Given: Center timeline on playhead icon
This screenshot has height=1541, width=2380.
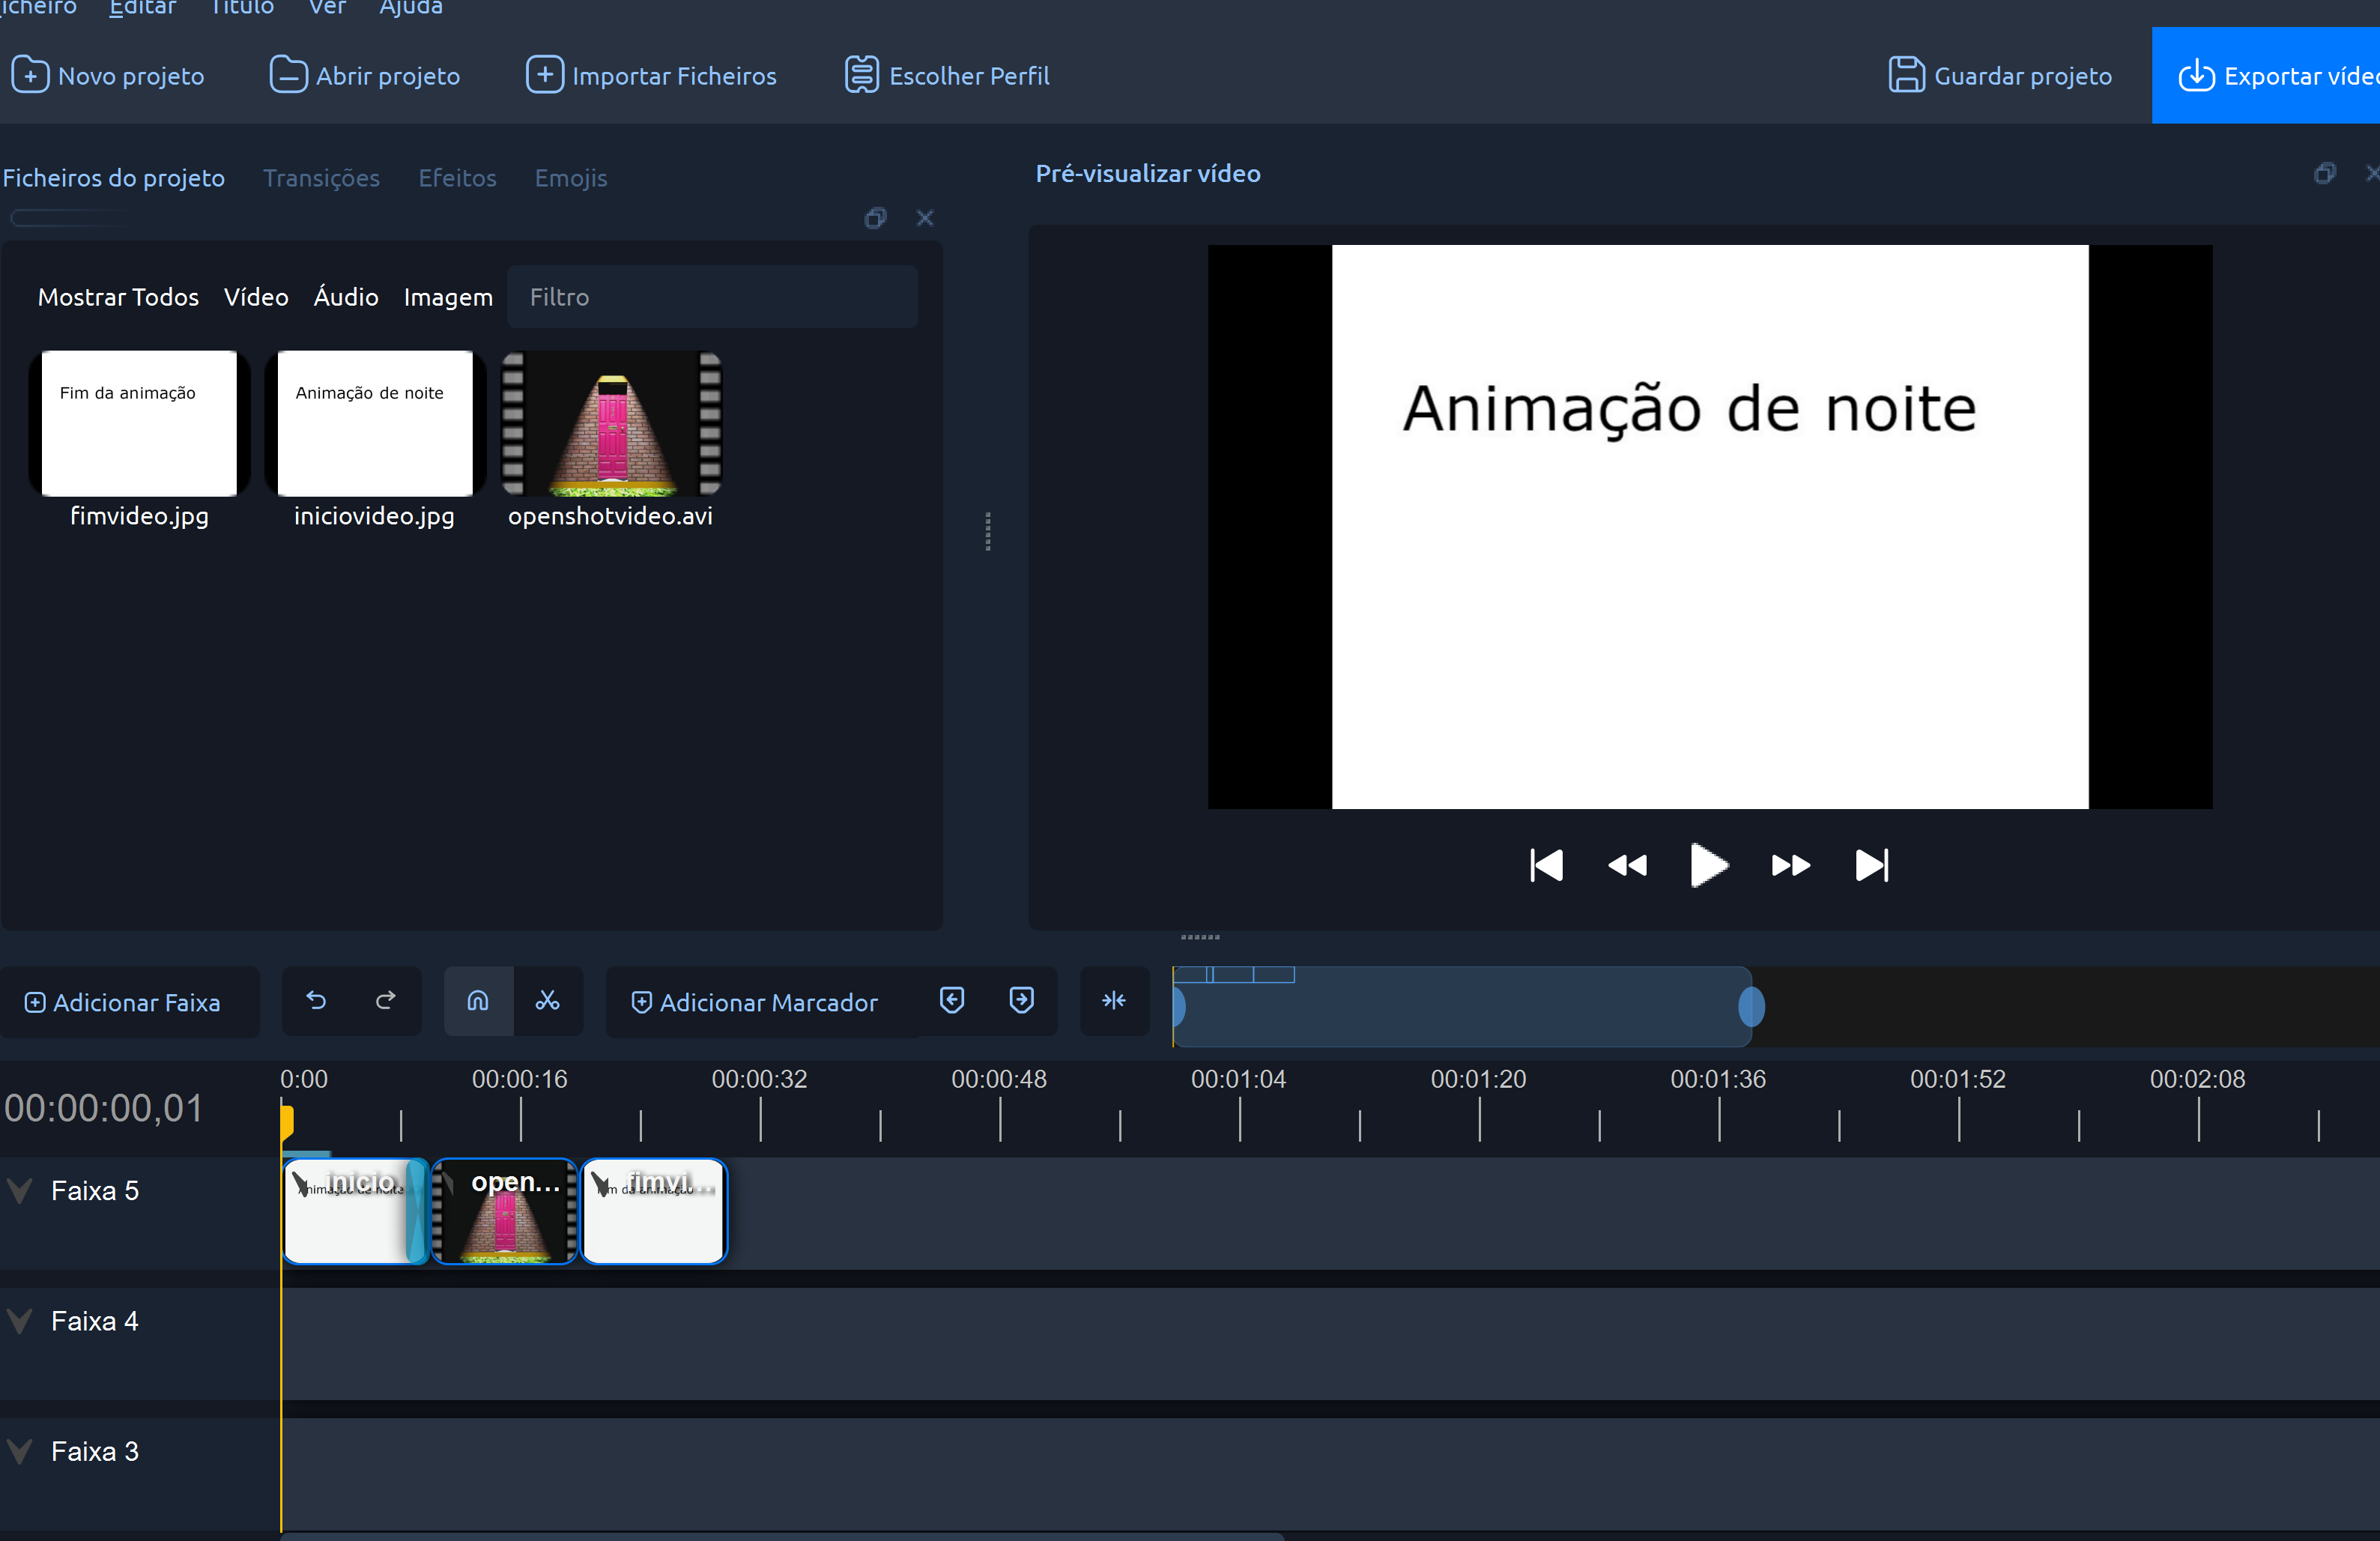Looking at the screenshot, I should [1114, 1000].
